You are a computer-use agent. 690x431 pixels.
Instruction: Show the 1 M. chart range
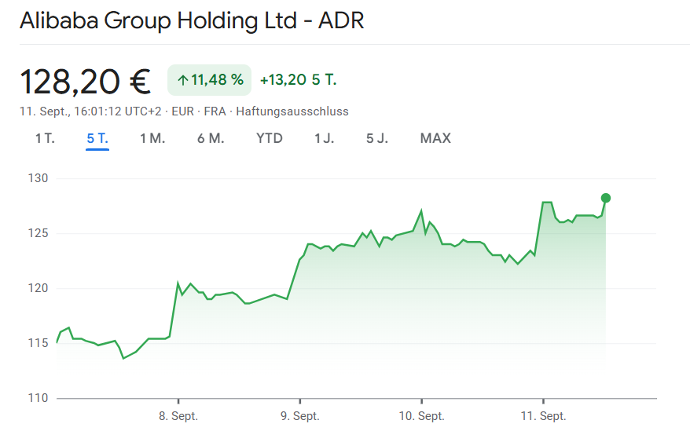[152, 139]
